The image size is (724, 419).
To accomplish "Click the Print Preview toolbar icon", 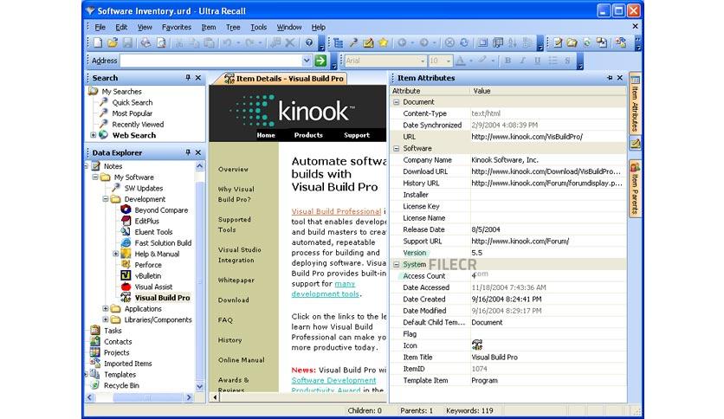I will tap(161, 43).
